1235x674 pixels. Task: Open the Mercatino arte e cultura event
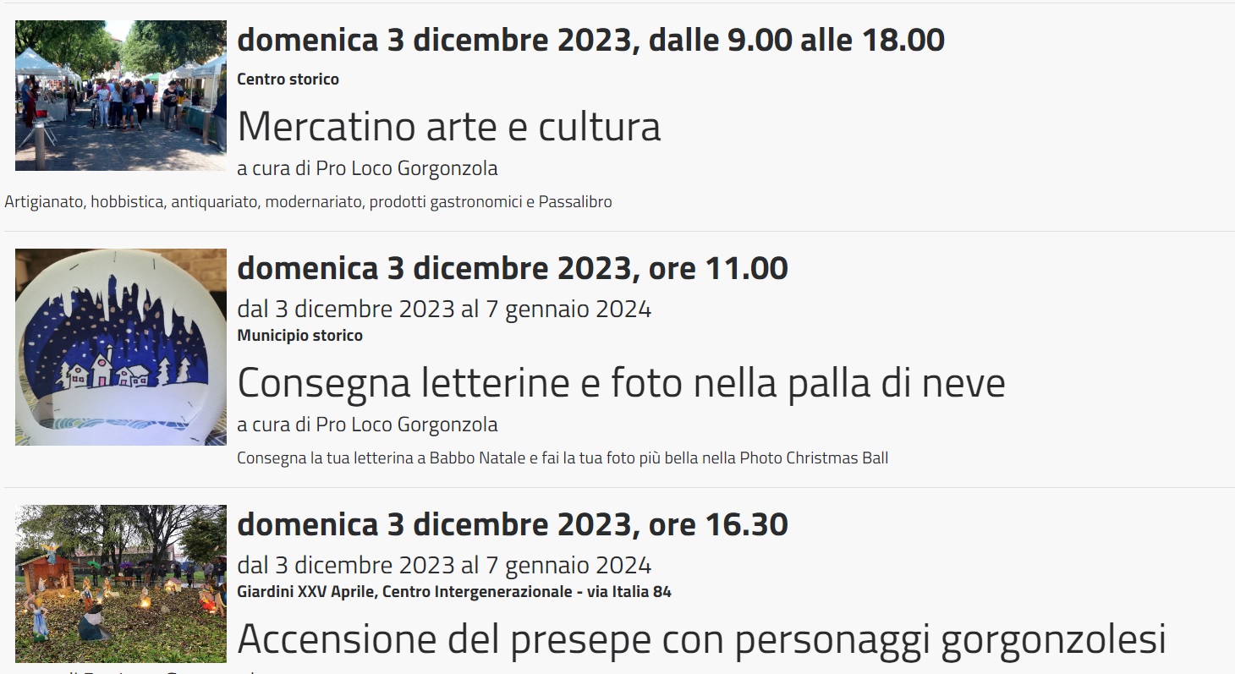coord(448,127)
